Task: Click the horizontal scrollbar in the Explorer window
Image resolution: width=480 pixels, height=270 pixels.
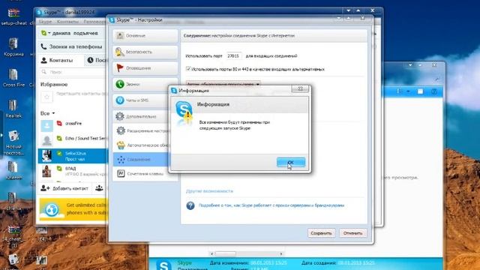Action: [x=226, y=253]
